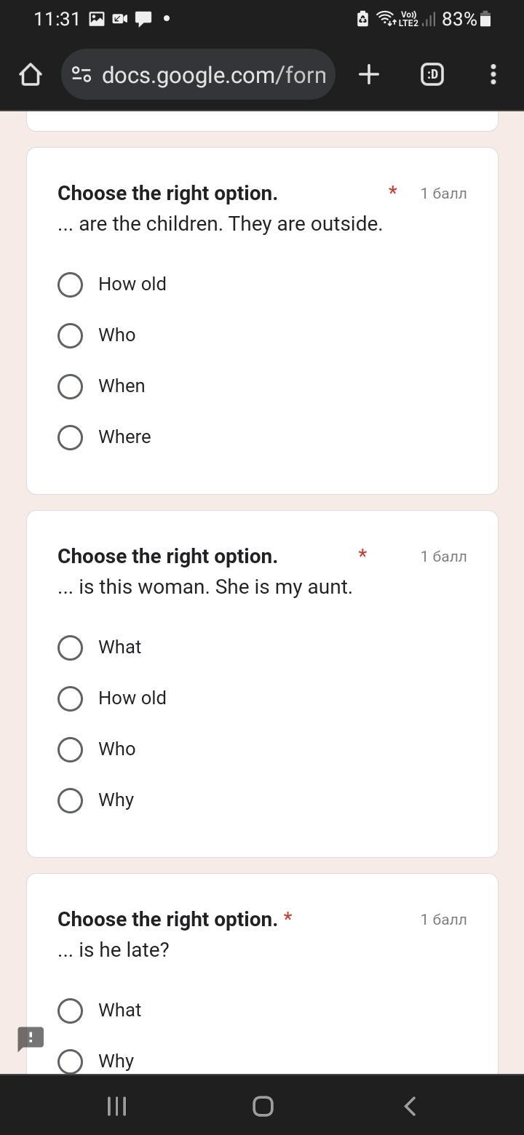Viewport: 524px width, 1135px height.
Task: Tap the site settings icon in address bar
Action: [x=82, y=74]
